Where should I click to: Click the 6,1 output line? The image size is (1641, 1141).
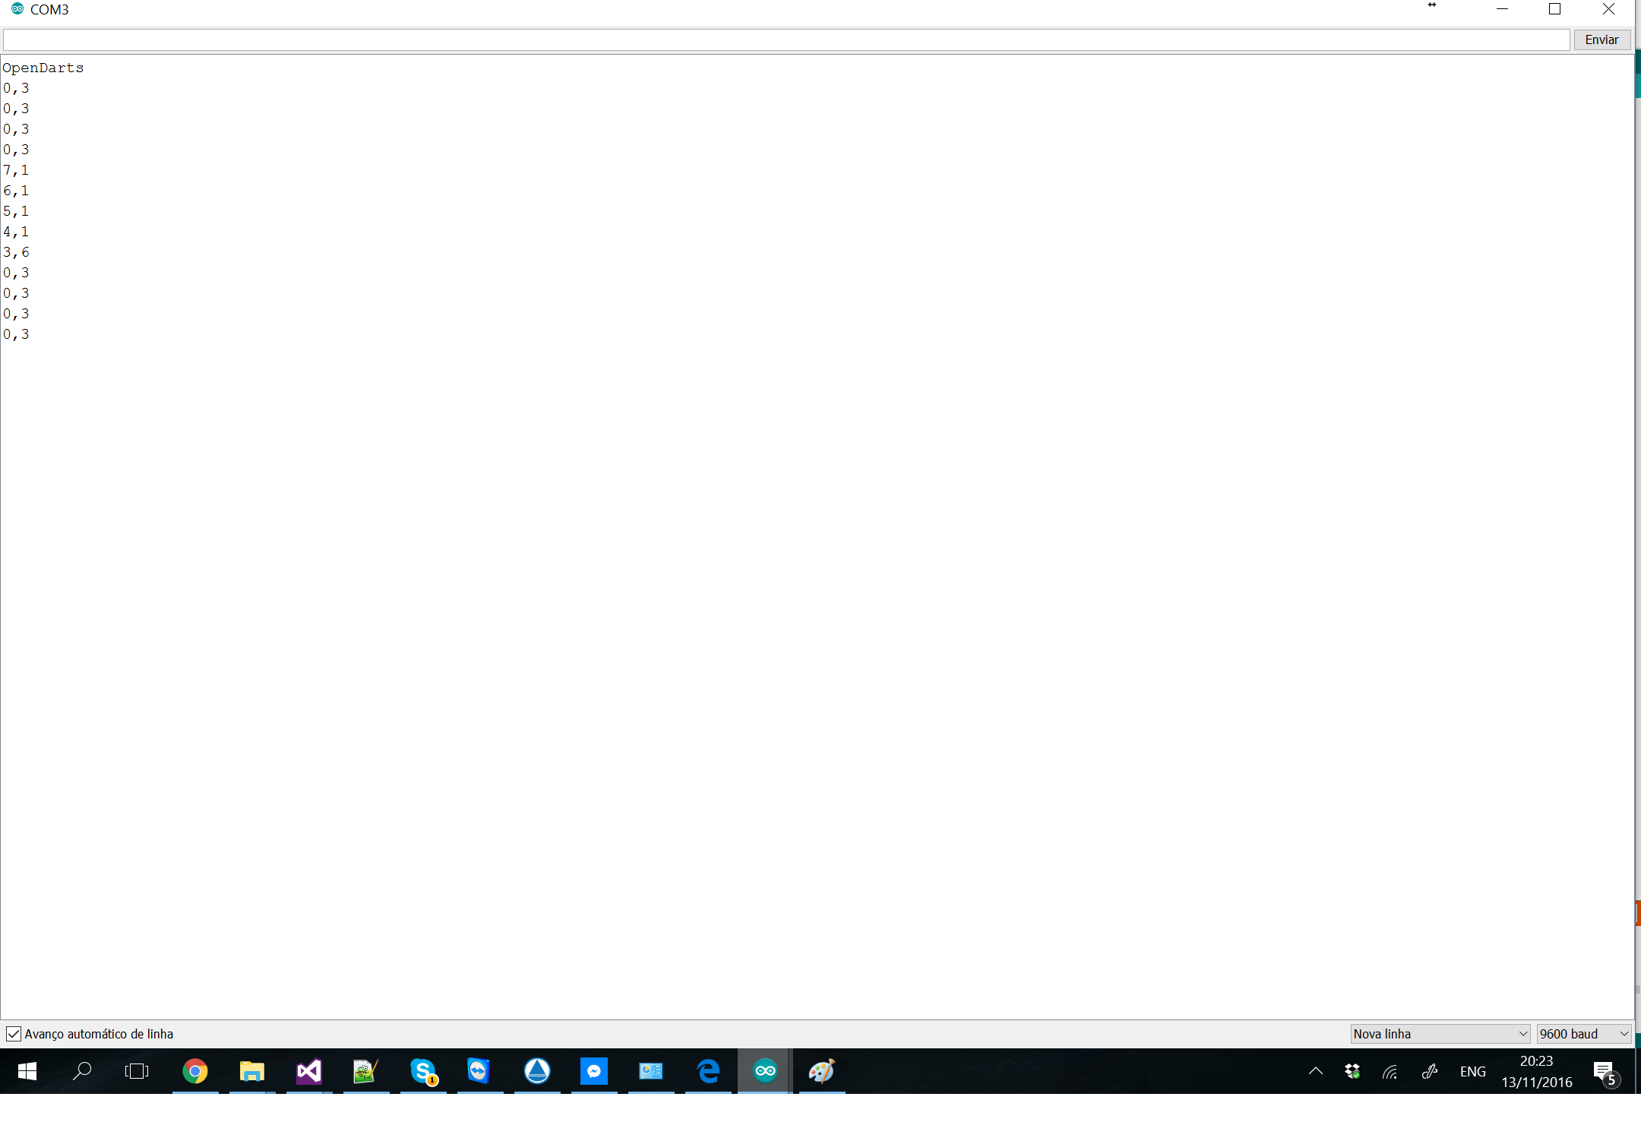point(16,191)
